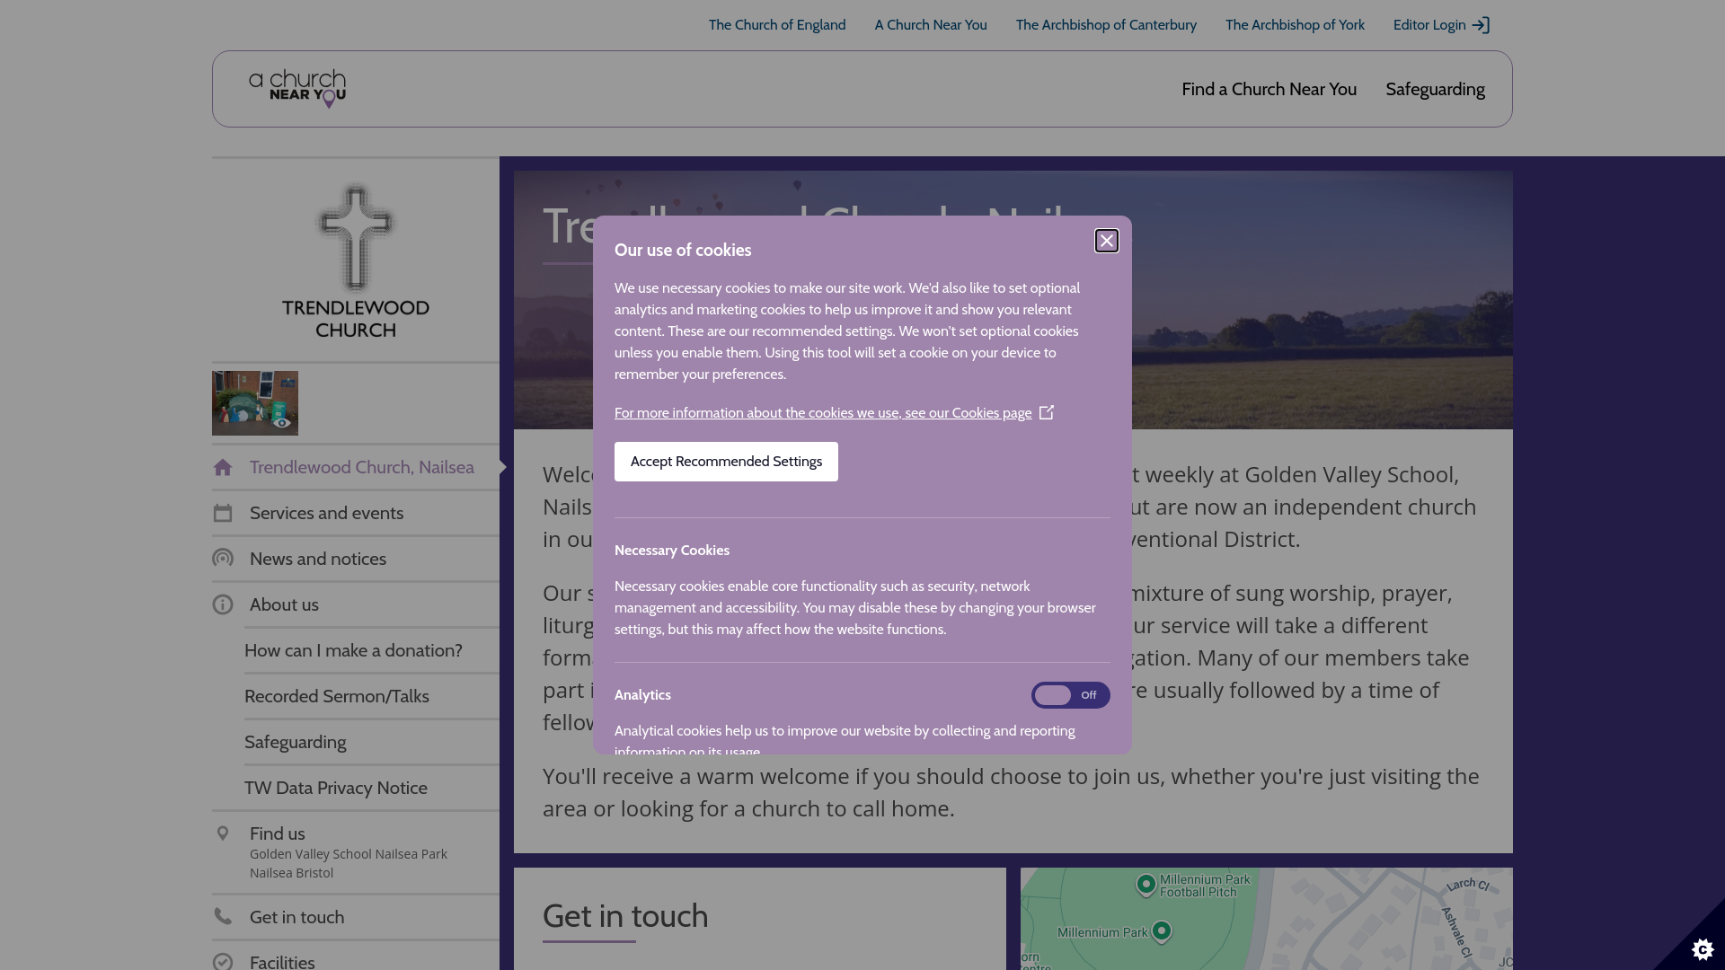Click the Our use of cookies heading

click(683, 251)
